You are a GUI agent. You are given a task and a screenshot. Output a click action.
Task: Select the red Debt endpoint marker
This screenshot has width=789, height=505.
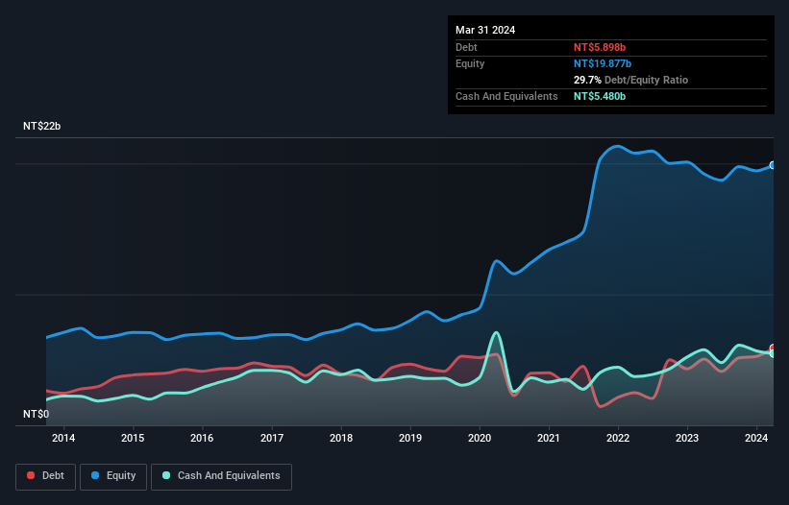[x=773, y=349]
